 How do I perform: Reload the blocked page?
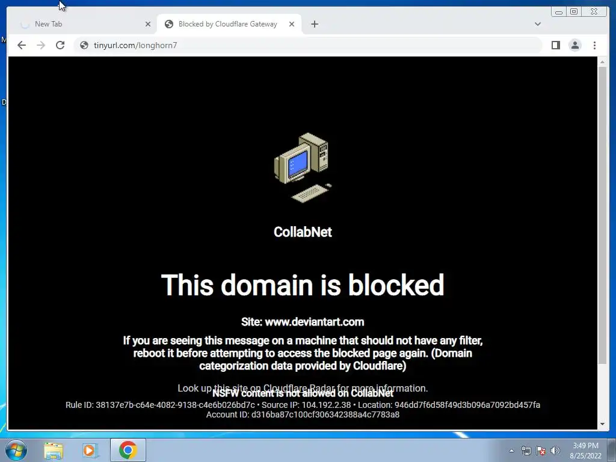(60, 45)
